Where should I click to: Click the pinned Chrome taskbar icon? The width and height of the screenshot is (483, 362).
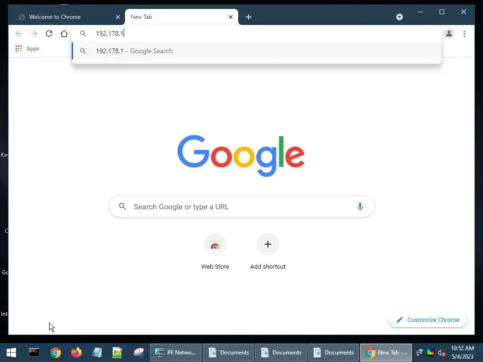tap(56, 353)
